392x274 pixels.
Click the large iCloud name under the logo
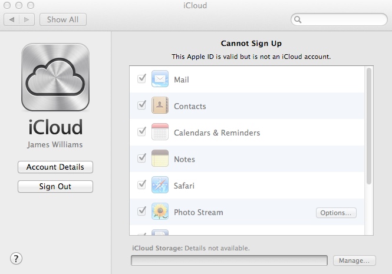click(55, 127)
